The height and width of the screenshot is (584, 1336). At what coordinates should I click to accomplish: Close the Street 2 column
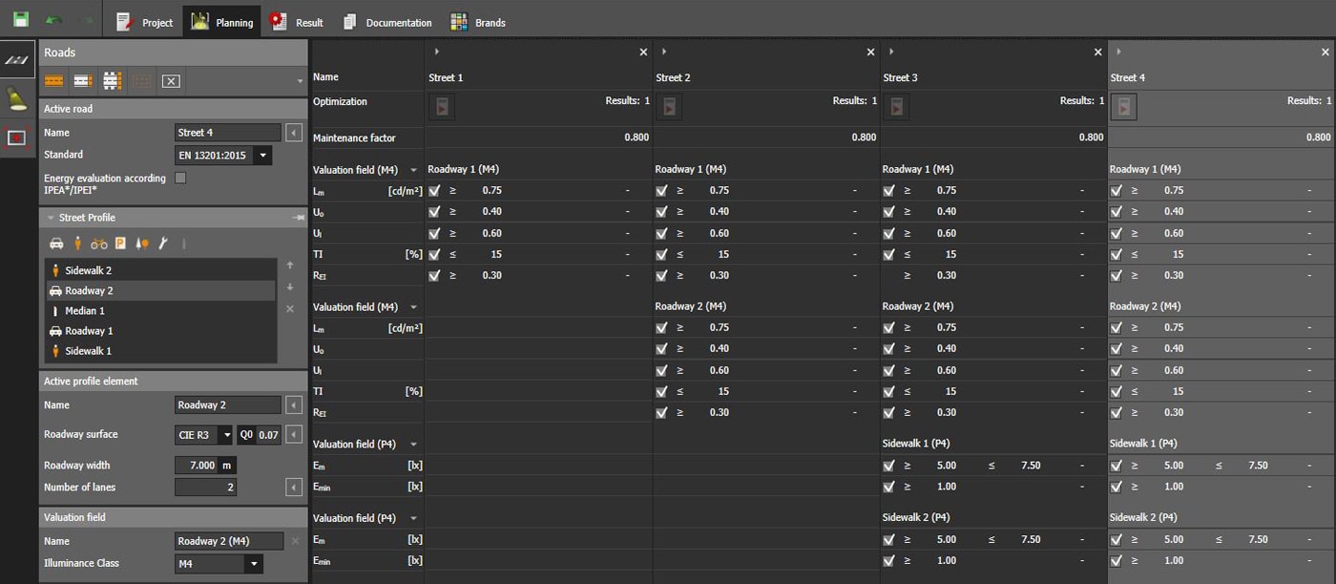[870, 52]
